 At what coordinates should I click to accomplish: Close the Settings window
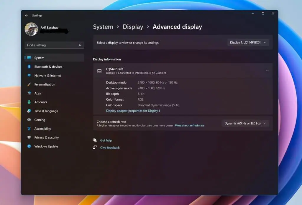273,14
